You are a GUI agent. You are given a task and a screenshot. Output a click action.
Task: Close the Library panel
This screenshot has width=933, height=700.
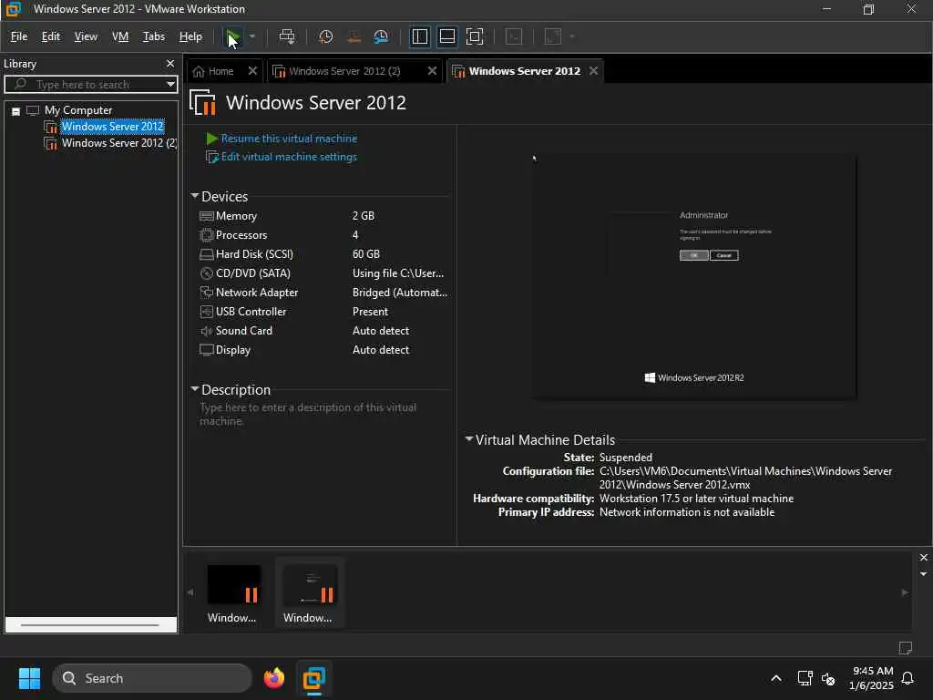click(x=170, y=64)
